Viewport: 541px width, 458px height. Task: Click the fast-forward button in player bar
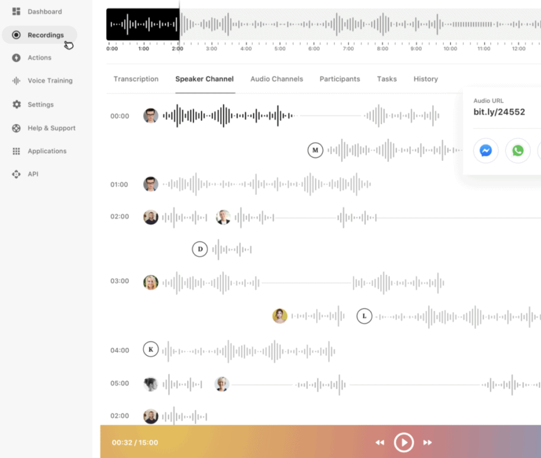point(427,443)
